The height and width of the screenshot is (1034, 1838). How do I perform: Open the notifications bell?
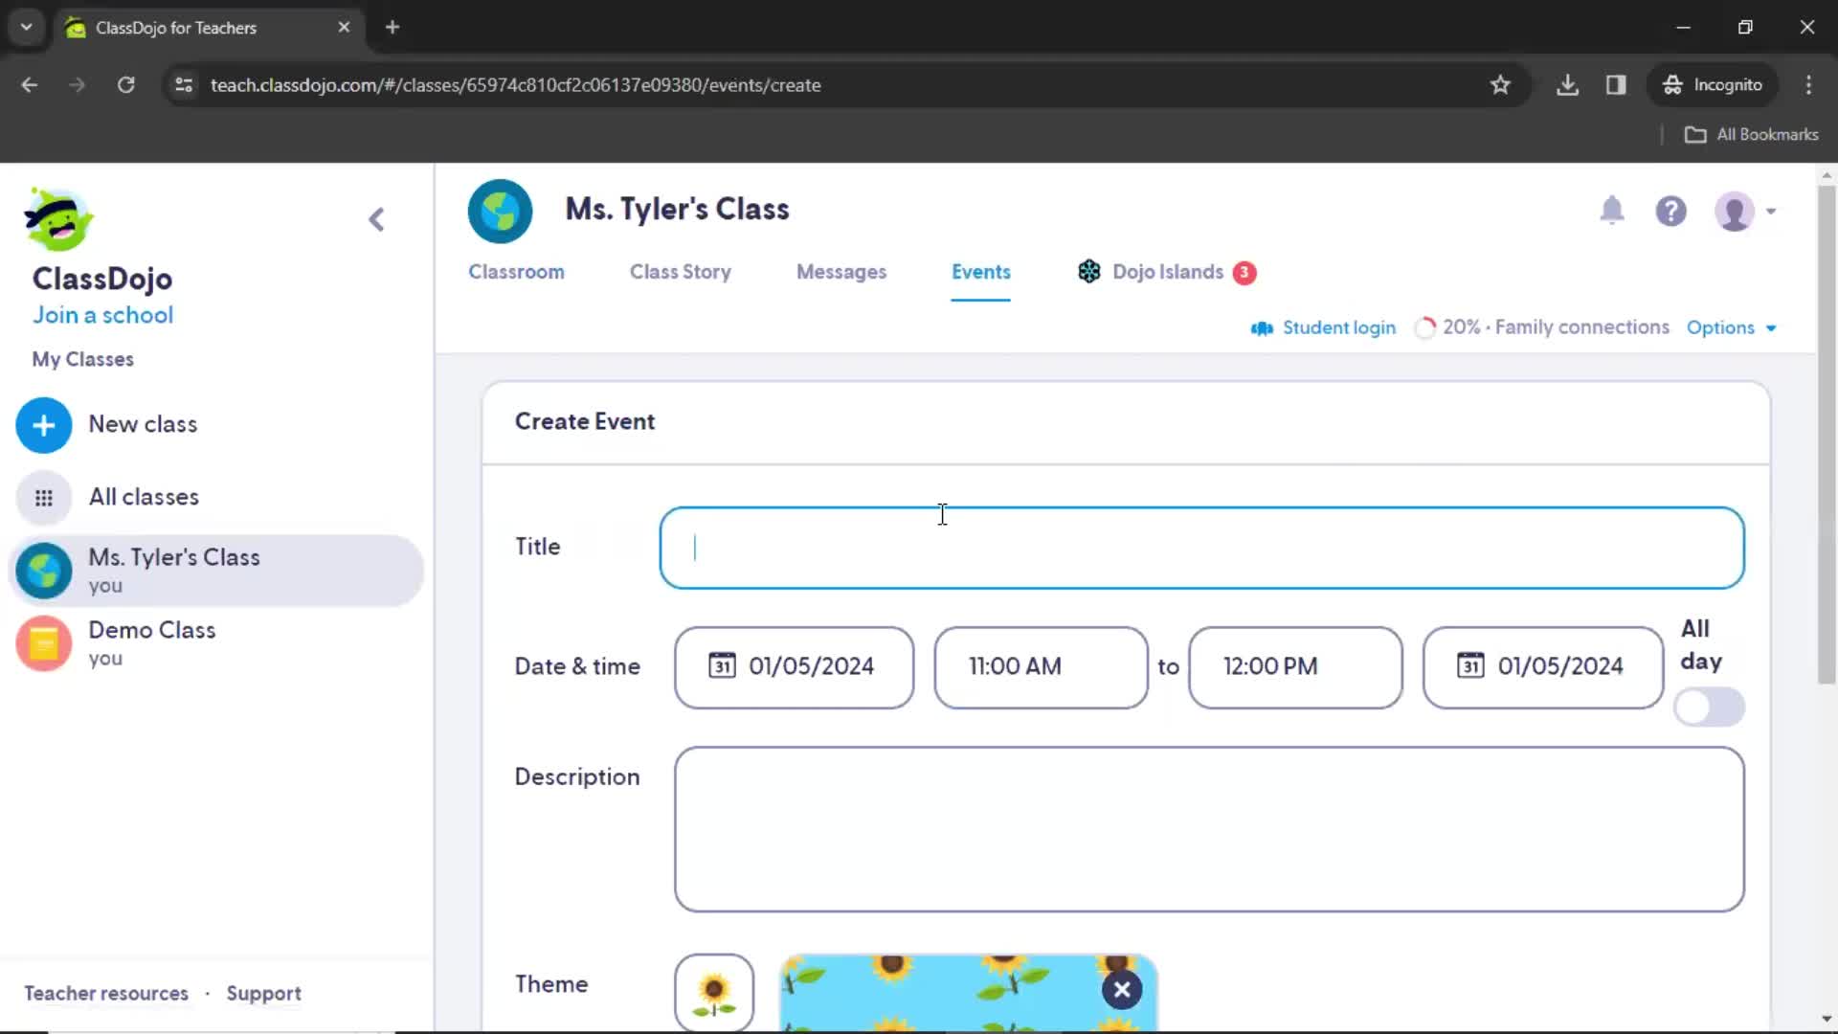tap(1612, 211)
